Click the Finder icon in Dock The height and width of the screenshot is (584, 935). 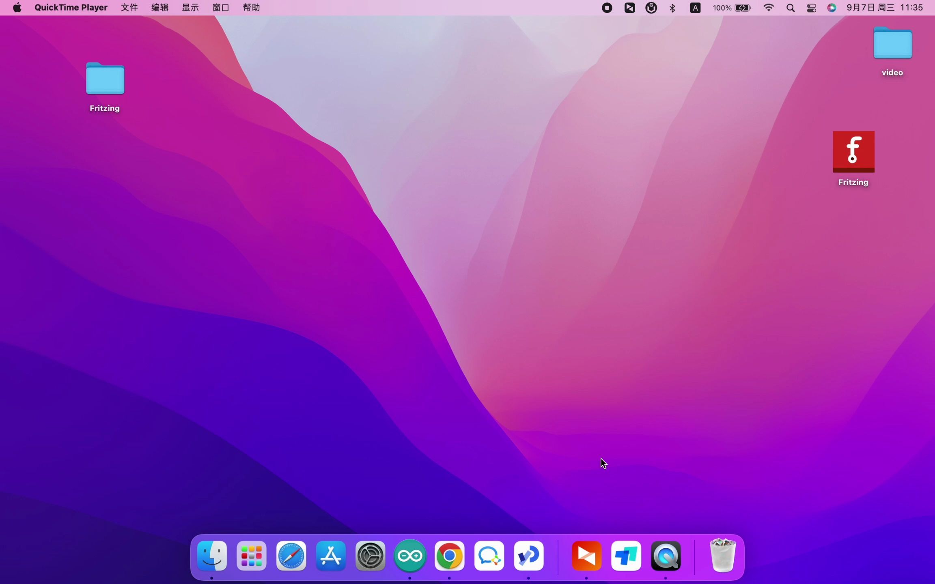click(212, 556)
